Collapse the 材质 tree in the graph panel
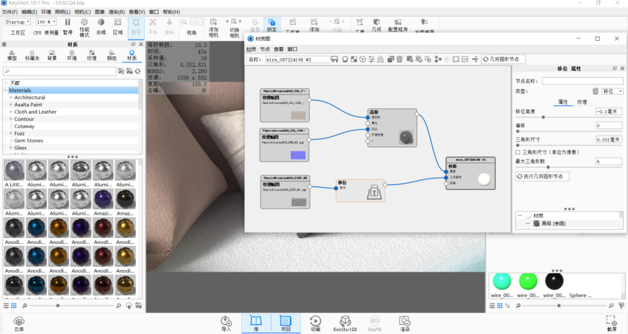Screen dimensions: 628x334 (x=519, y=216)
